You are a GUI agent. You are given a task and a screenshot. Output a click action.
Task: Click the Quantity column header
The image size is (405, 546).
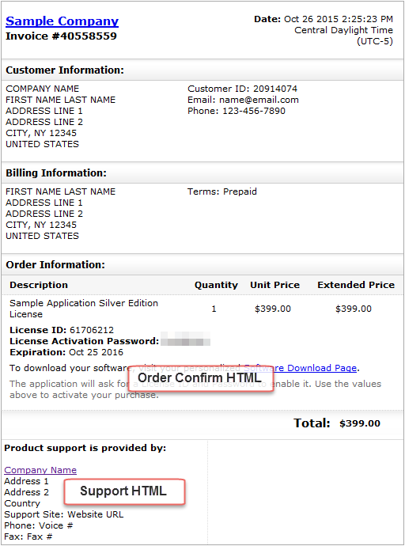pos(216,285)
